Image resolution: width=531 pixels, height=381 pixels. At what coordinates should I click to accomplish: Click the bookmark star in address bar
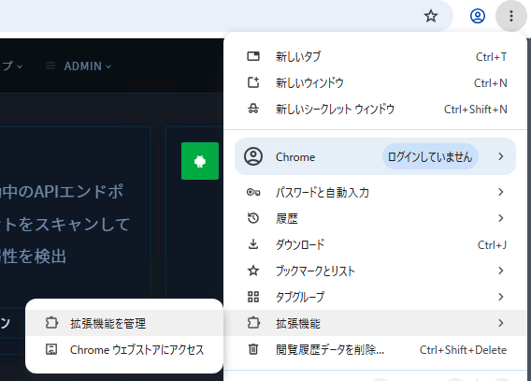[x=431, y=16]
